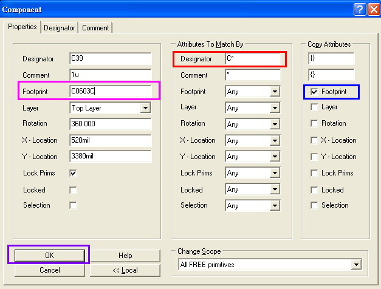Click the match-by Comment field showing *
This screenshot has height=289, width=381.
(x=253, y=75)
